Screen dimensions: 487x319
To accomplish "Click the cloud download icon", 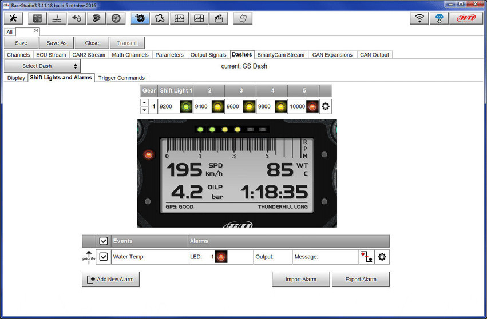I will 439,18.
